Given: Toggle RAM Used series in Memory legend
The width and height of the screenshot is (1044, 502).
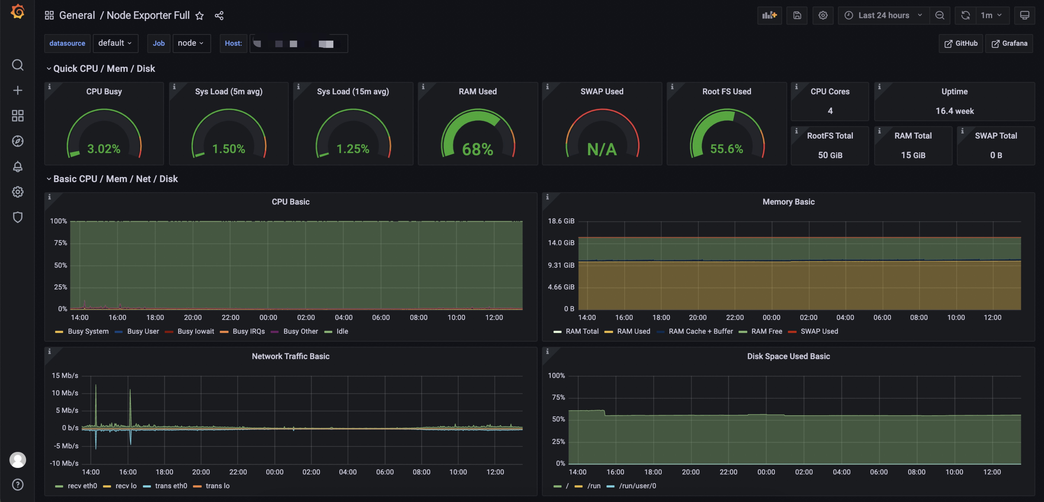Looking at the screenshot, I should 633,331.
